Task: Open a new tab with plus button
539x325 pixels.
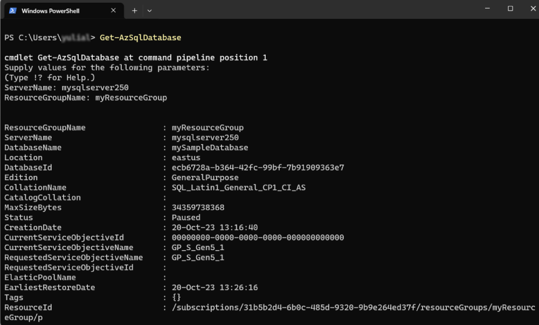Action: pos(134,11)
